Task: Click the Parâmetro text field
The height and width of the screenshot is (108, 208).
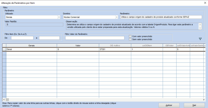Action: [157, 17]
